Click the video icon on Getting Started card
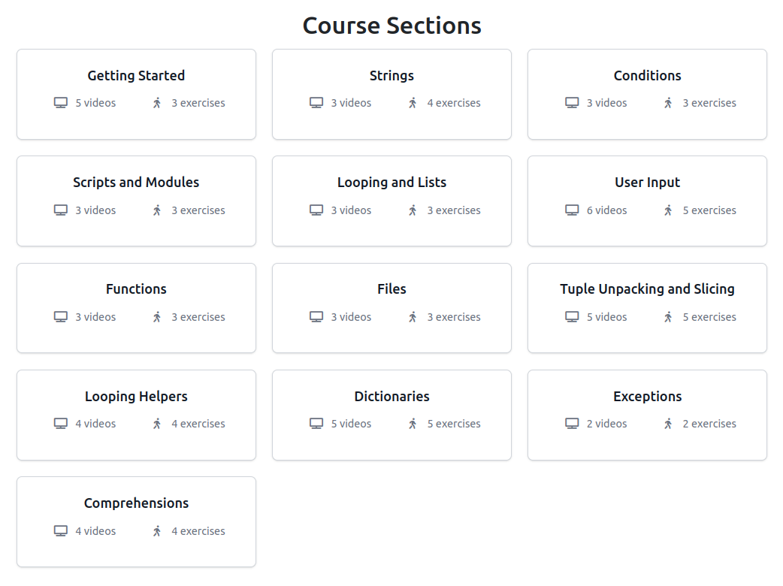The height and width of the screenshot is (586, 783). coord(60,102)
